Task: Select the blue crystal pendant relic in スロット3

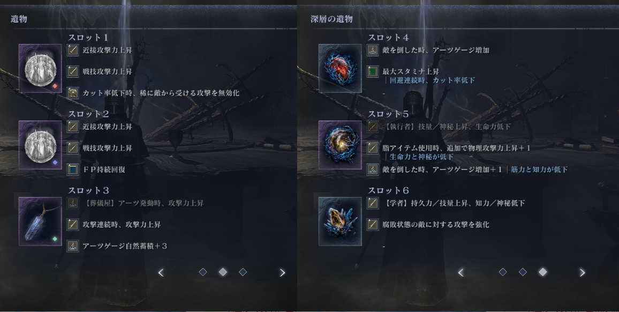Action: pos(40,221)
